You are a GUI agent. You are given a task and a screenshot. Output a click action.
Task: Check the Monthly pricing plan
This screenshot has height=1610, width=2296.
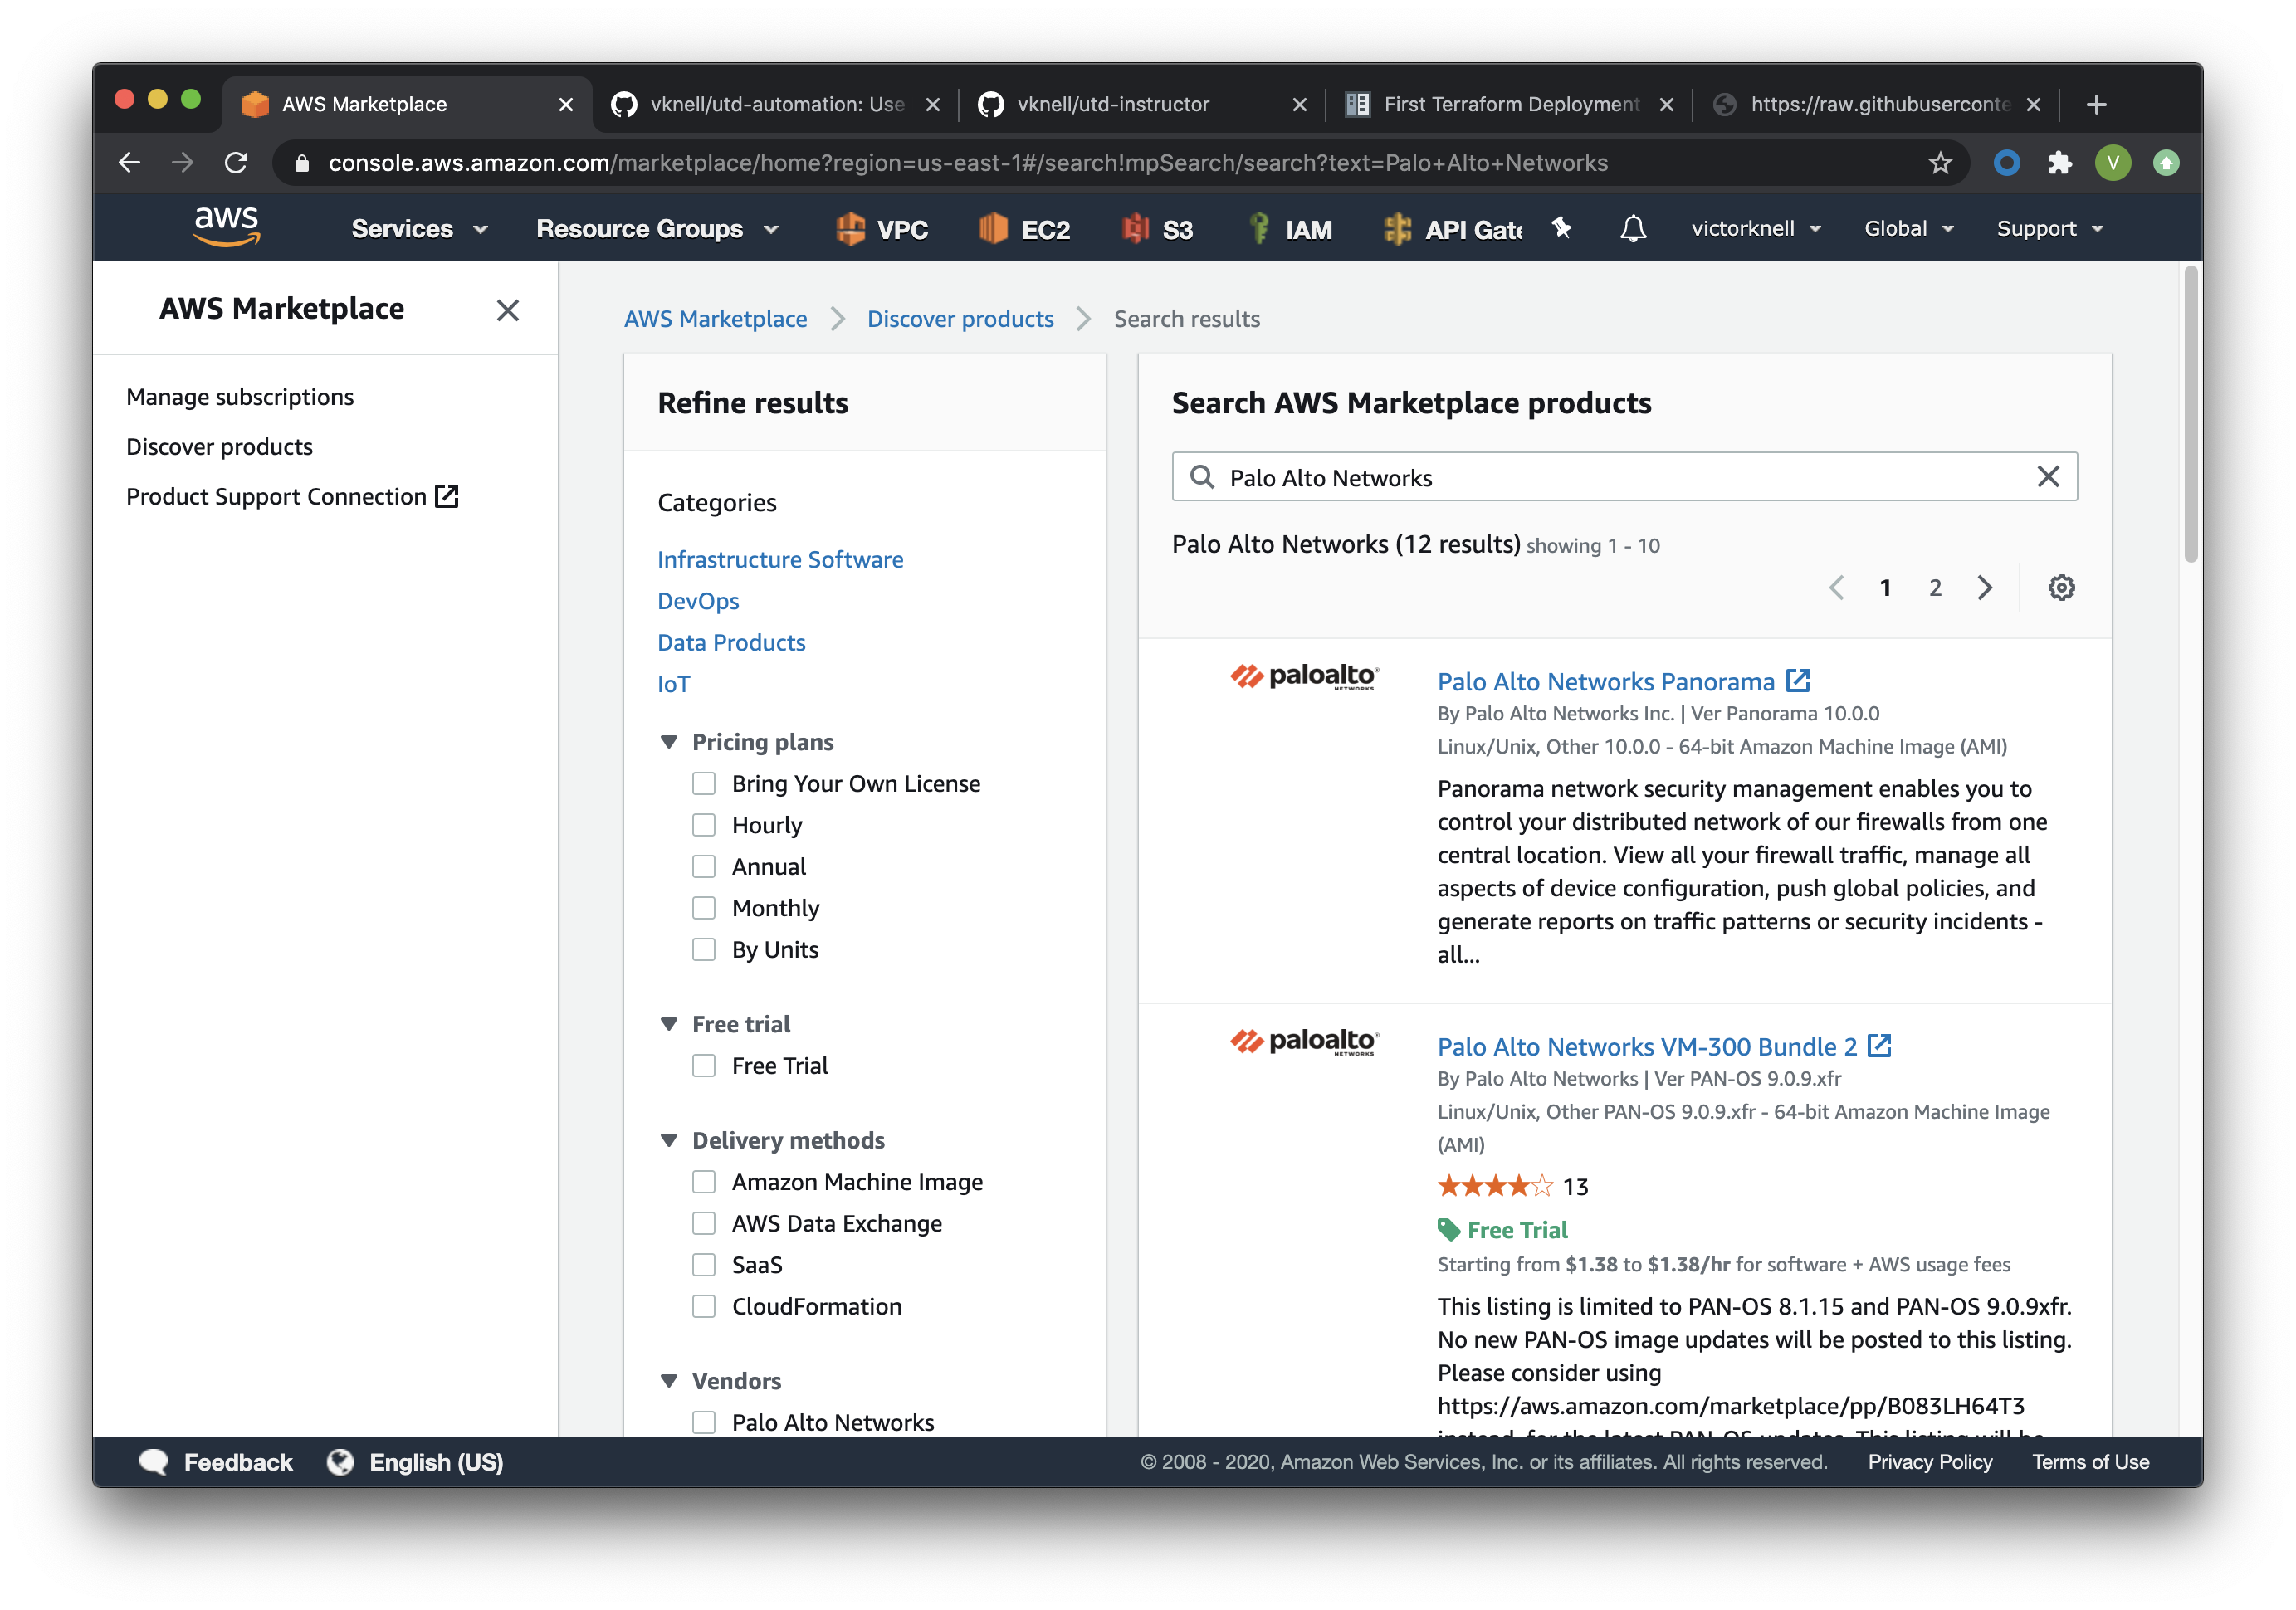[x=704, y=908]
